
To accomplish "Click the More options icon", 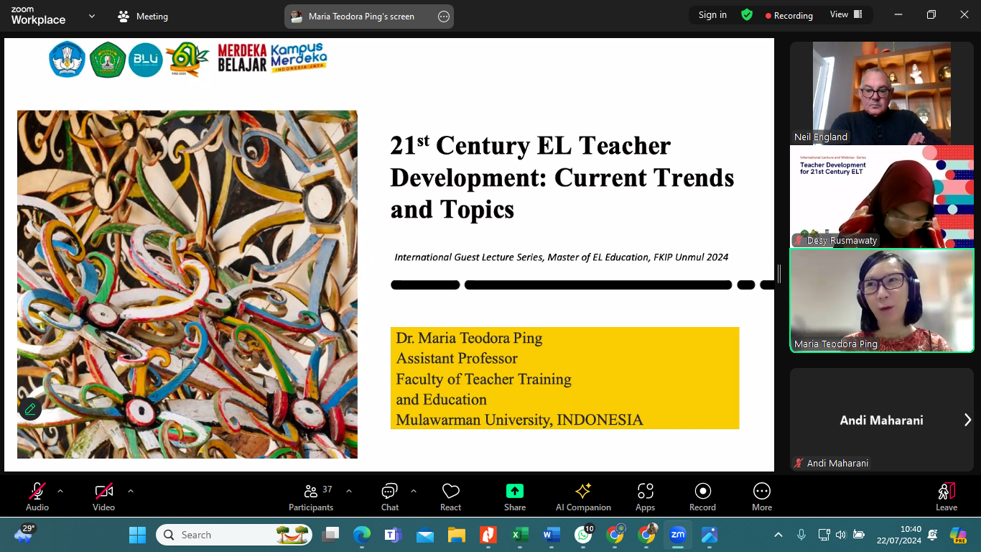I will point(761,496).
